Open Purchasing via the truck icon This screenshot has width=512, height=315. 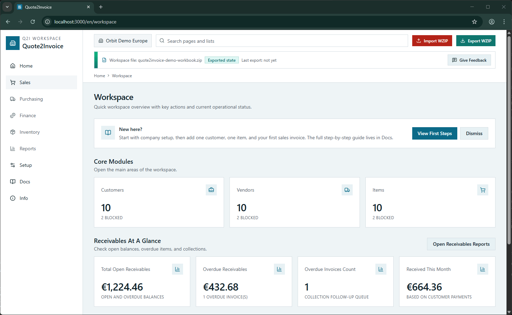click(x=13, y=99)
